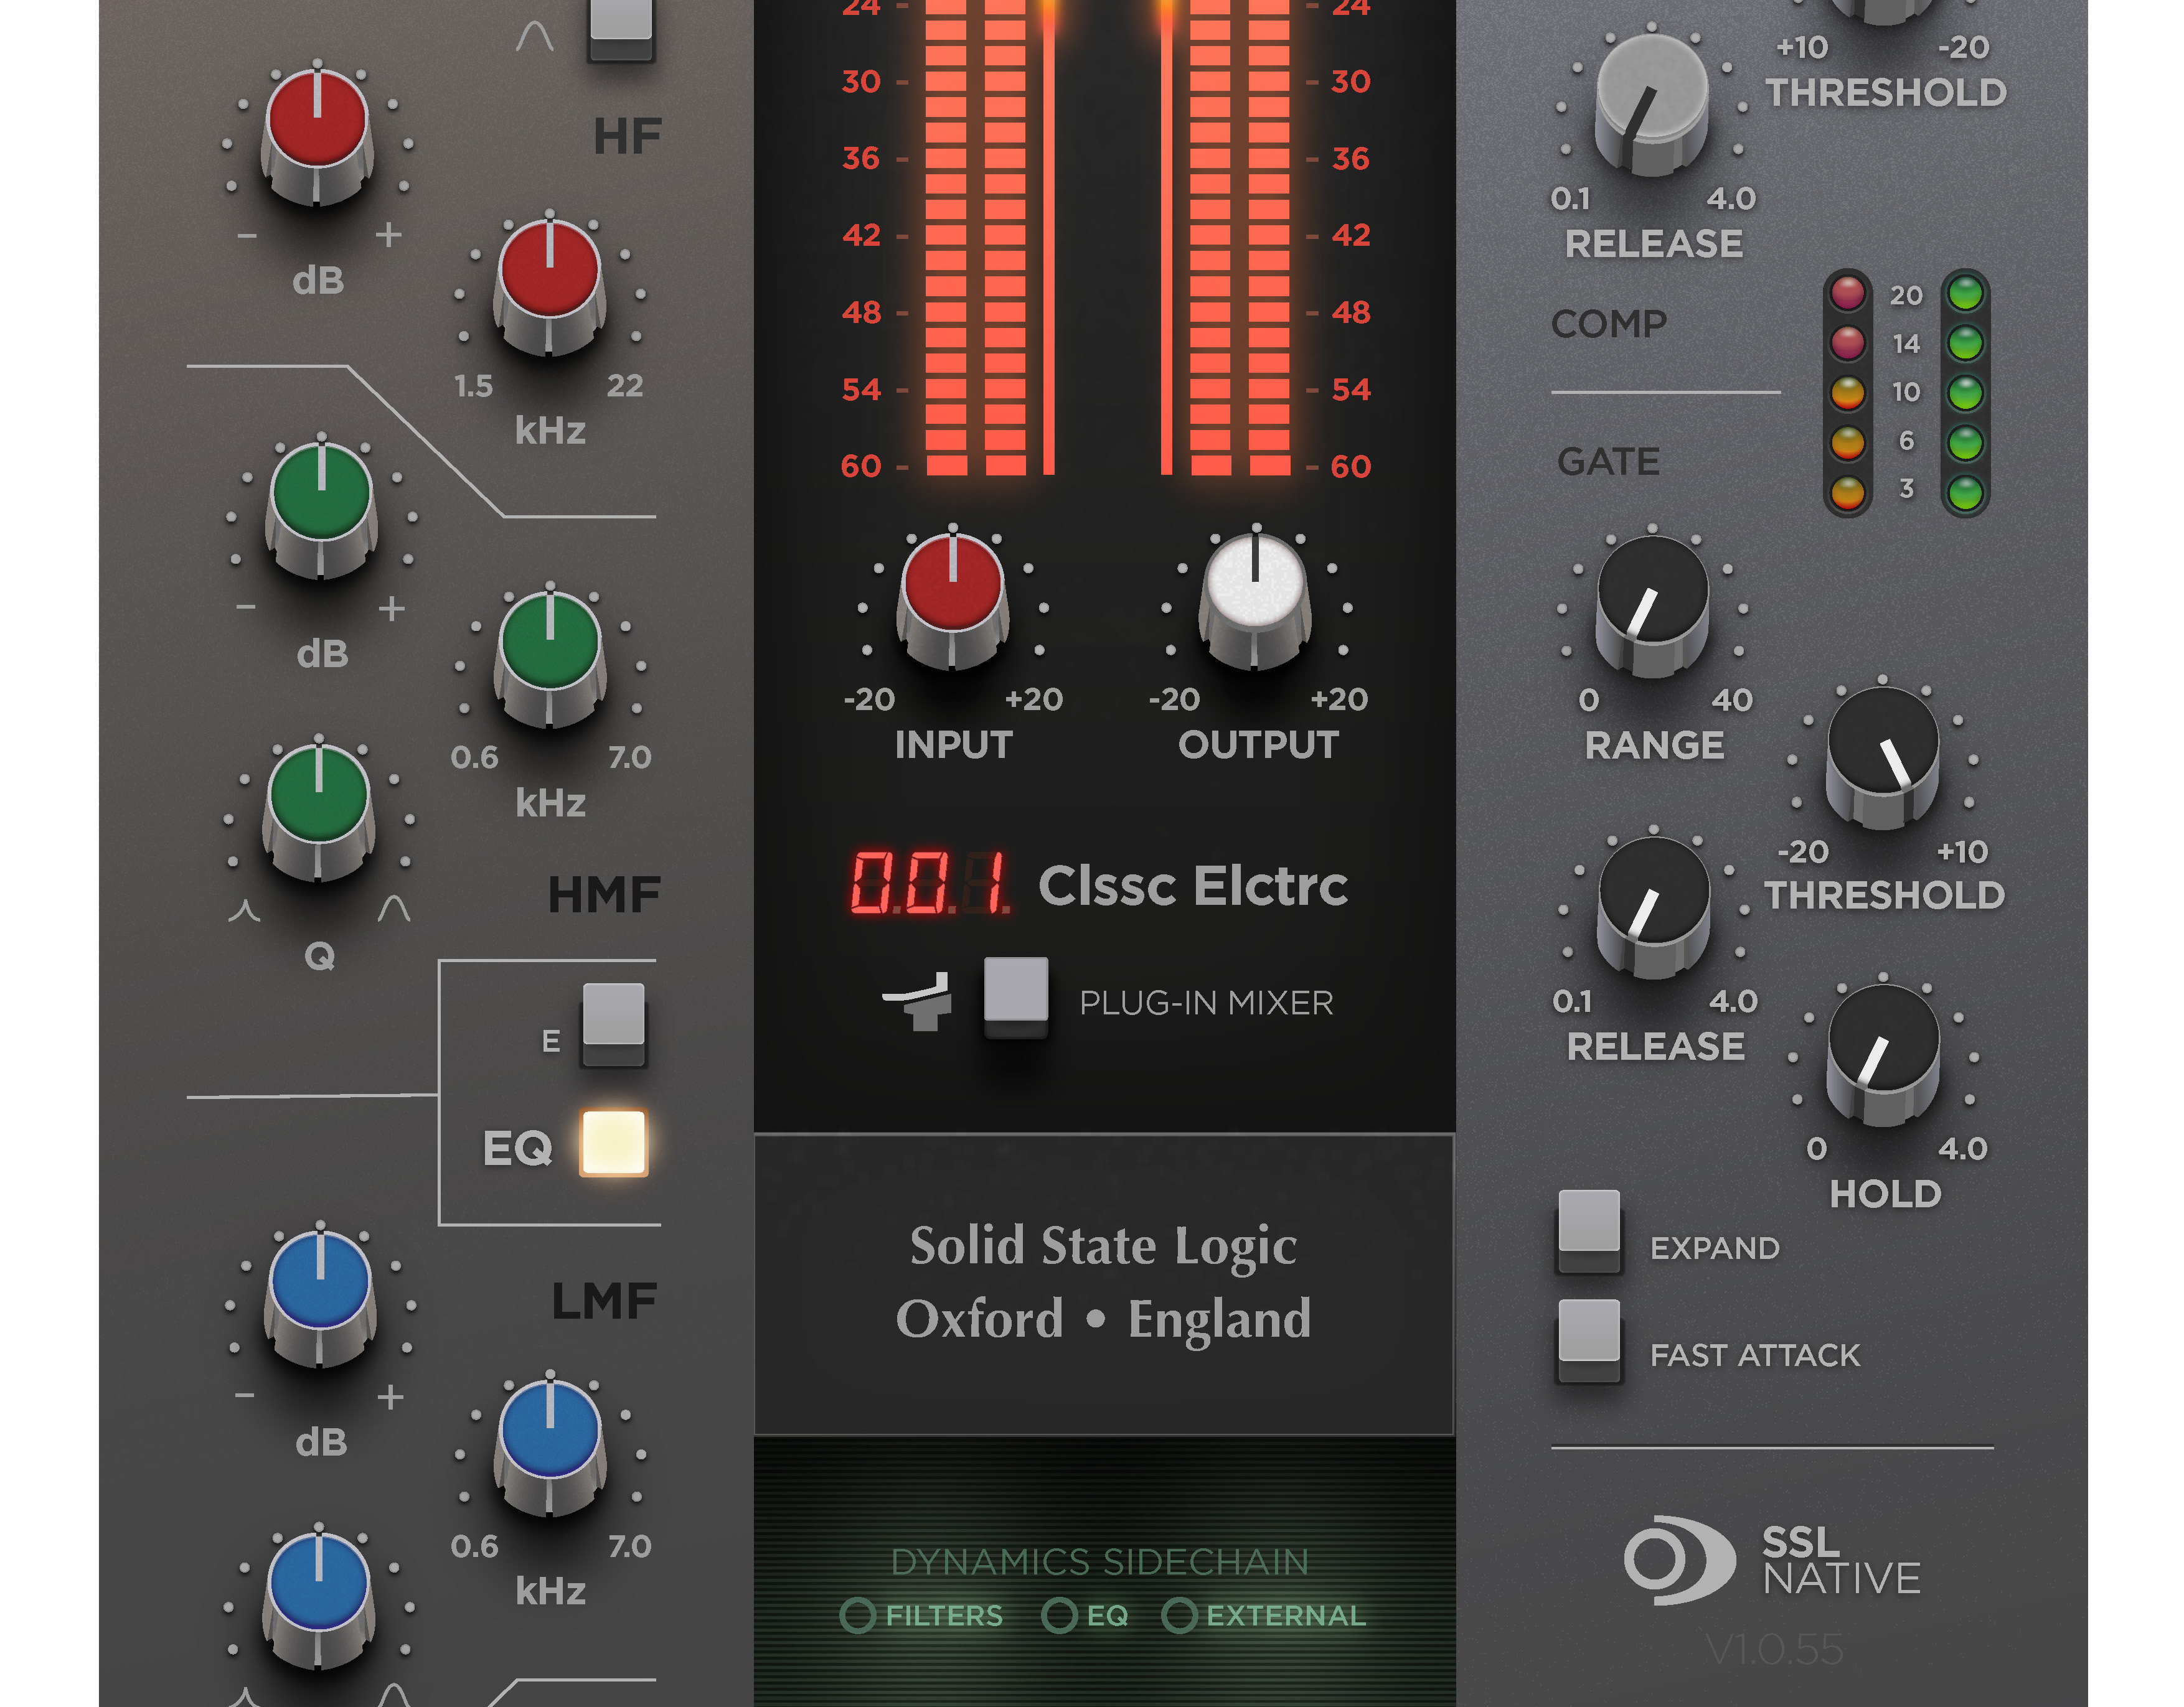Click the right output level meter
Image resolution: width=2184 pixels, height=1707 pixels.
tap(1240, 237)
